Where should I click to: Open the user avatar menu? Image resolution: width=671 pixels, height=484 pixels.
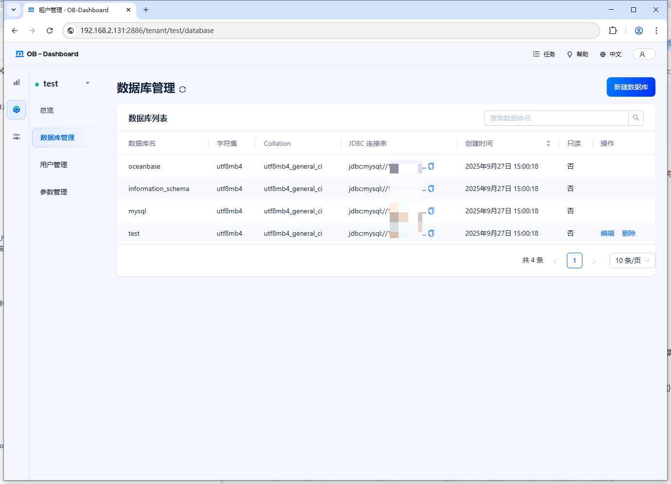(644, 54)
